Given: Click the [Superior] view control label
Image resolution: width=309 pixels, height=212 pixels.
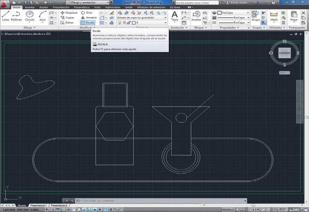Looking at the screenshot, I should click(12, 34).
